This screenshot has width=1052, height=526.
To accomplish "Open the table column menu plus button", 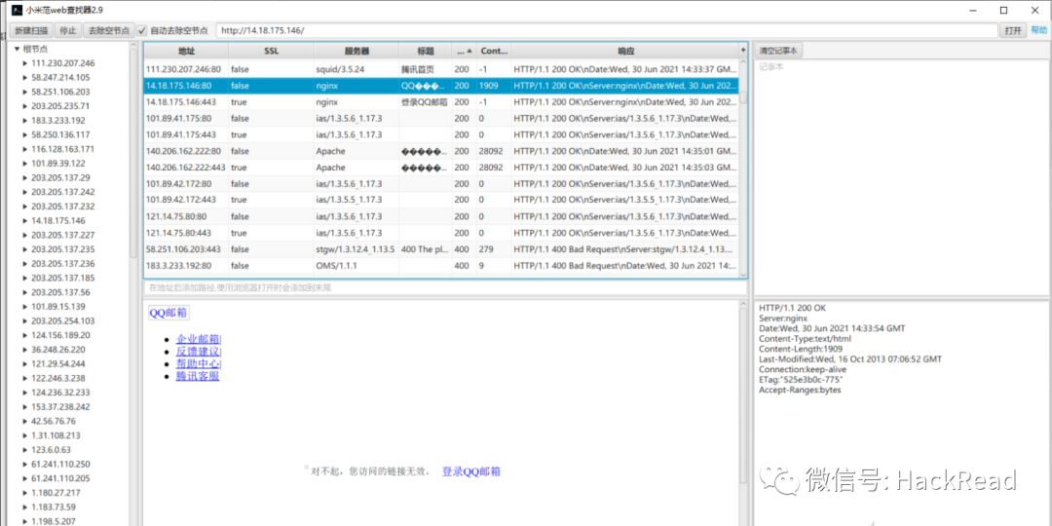I will 742,51.
